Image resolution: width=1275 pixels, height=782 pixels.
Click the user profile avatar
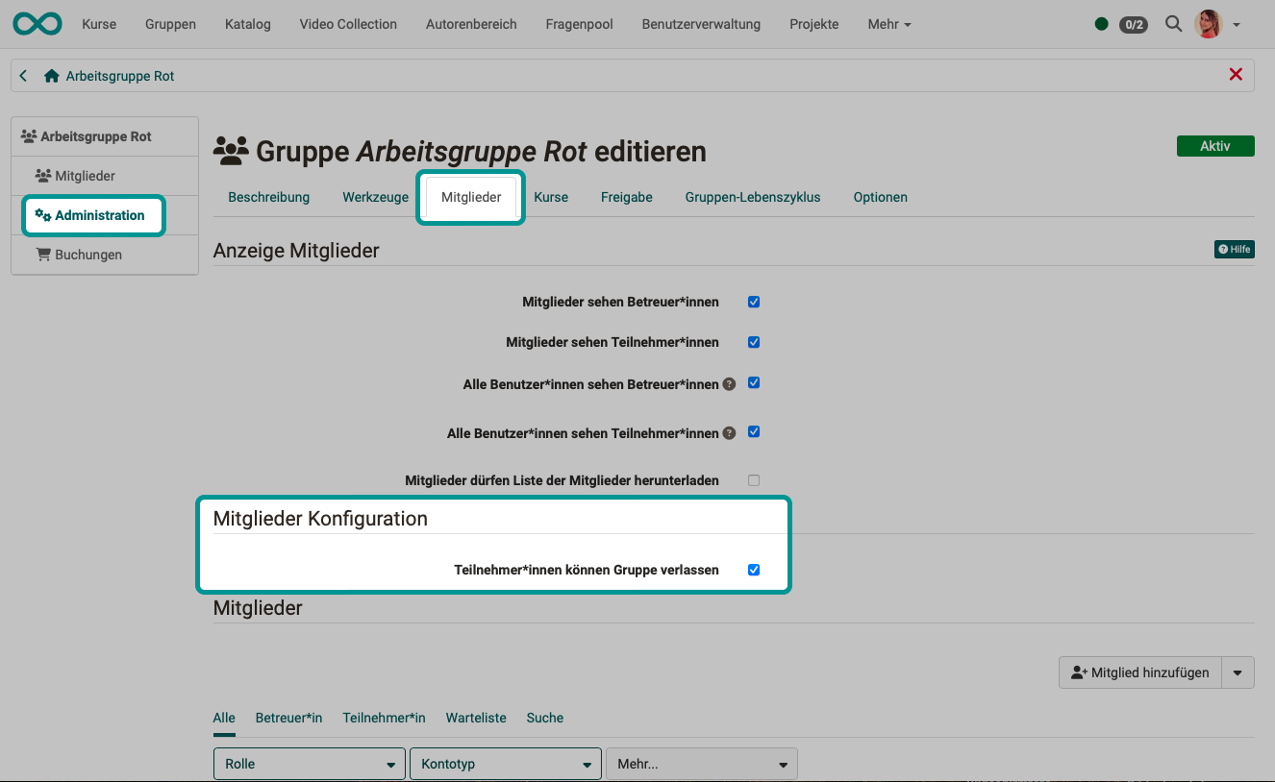coord(1208,24)
